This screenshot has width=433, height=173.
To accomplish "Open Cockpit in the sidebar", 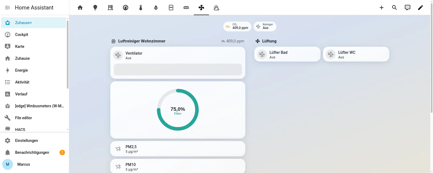I will 34,35.
